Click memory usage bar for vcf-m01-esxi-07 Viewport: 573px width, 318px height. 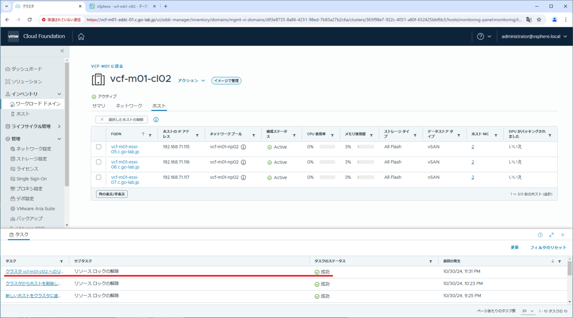366,177
